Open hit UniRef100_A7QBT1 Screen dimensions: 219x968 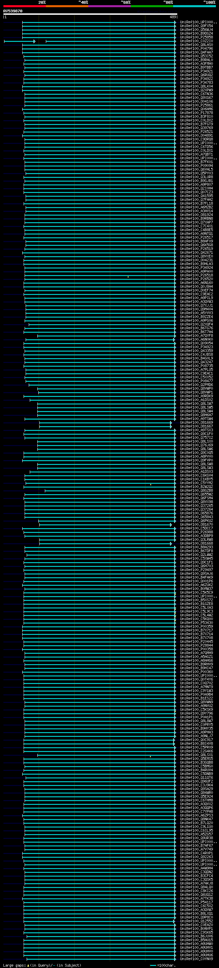coord(196,154)
